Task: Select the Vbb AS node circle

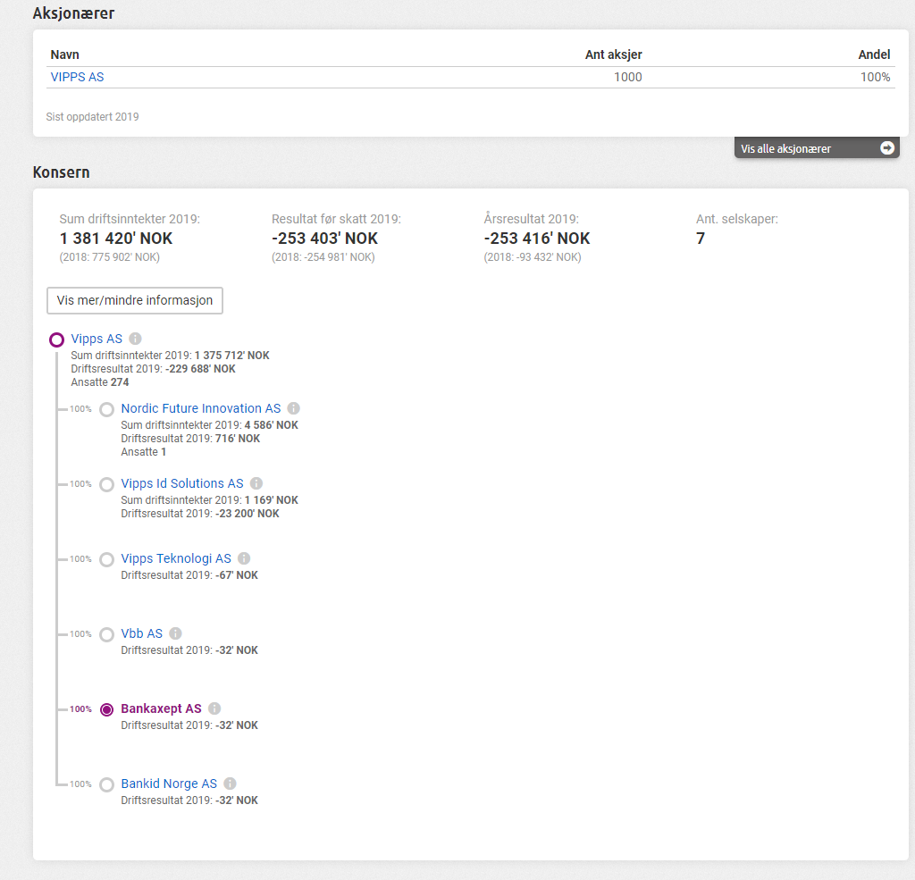Action: [107, 635]
